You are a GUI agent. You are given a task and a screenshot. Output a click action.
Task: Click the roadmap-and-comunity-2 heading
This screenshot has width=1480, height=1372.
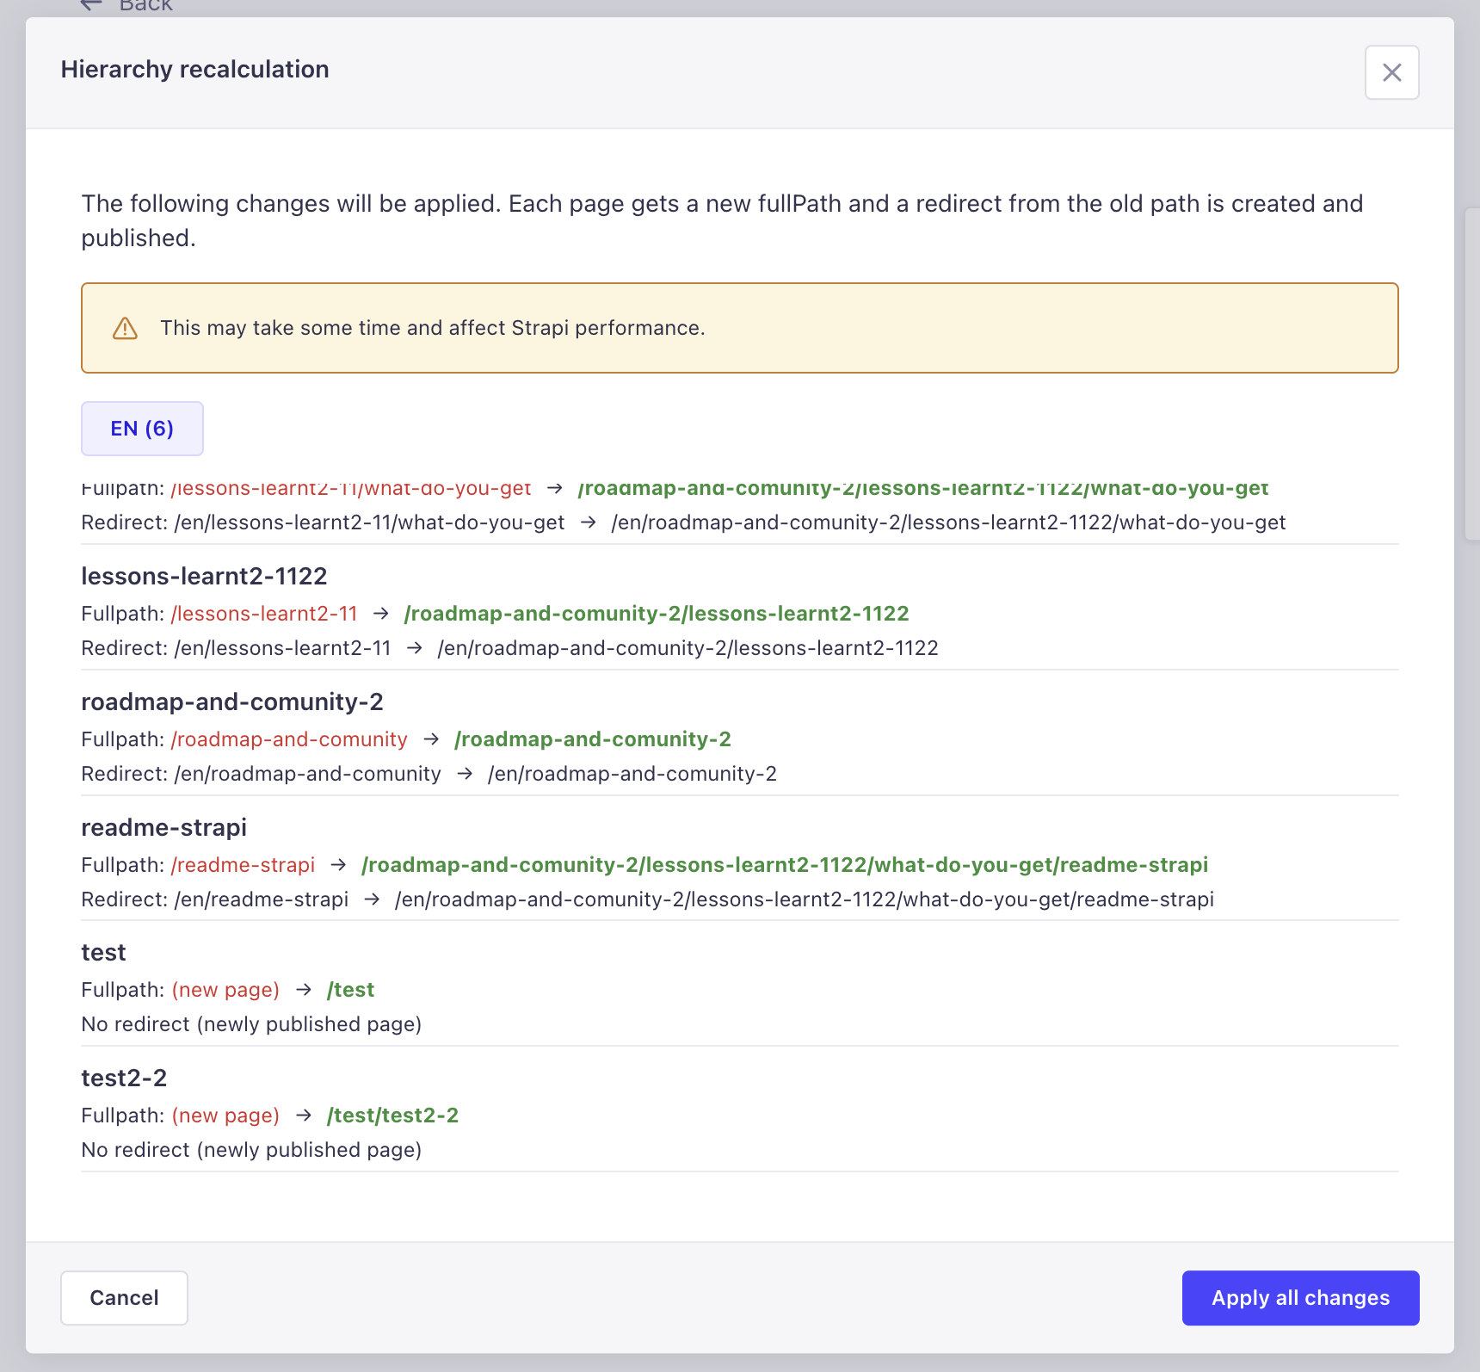(232, 701)
